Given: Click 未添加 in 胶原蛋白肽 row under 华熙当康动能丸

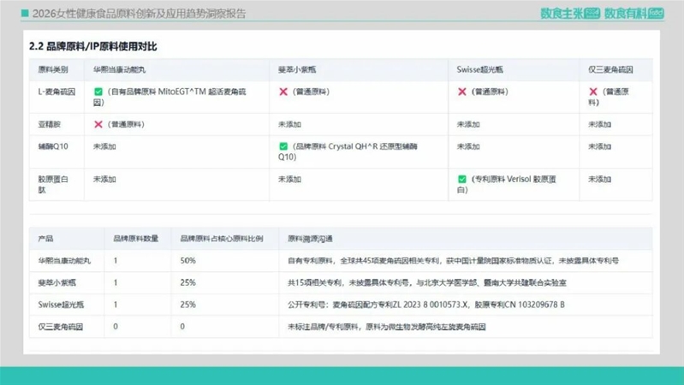Looking at the screenshot, I should coord(104,179).
